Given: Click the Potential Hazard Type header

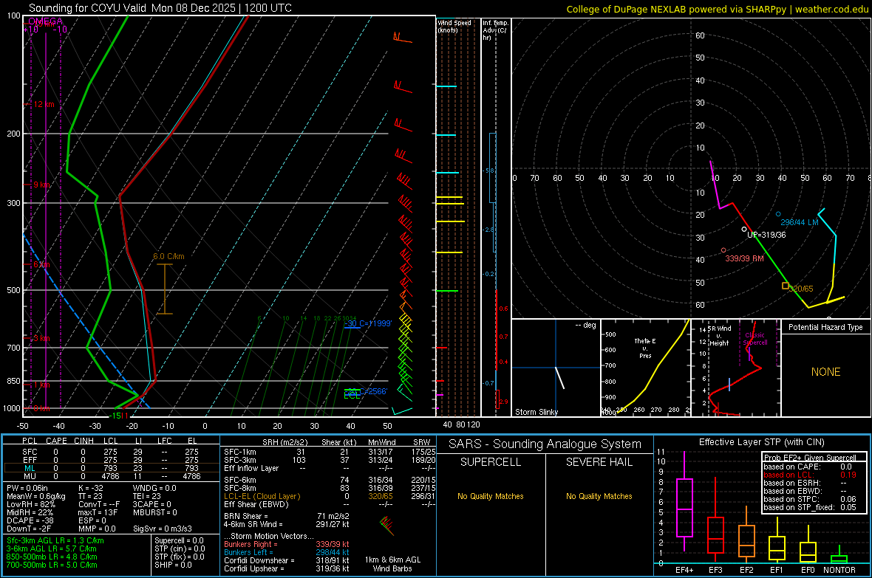Looking at the screenshot, I should pos(825,327).
